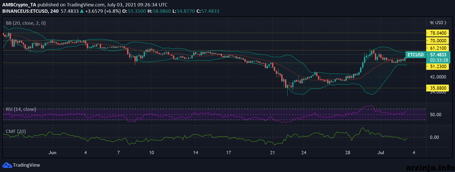The image size is (455, 172).
Task: Click the 78.0400 yellow price label
Action: click(x=438, y=33)
